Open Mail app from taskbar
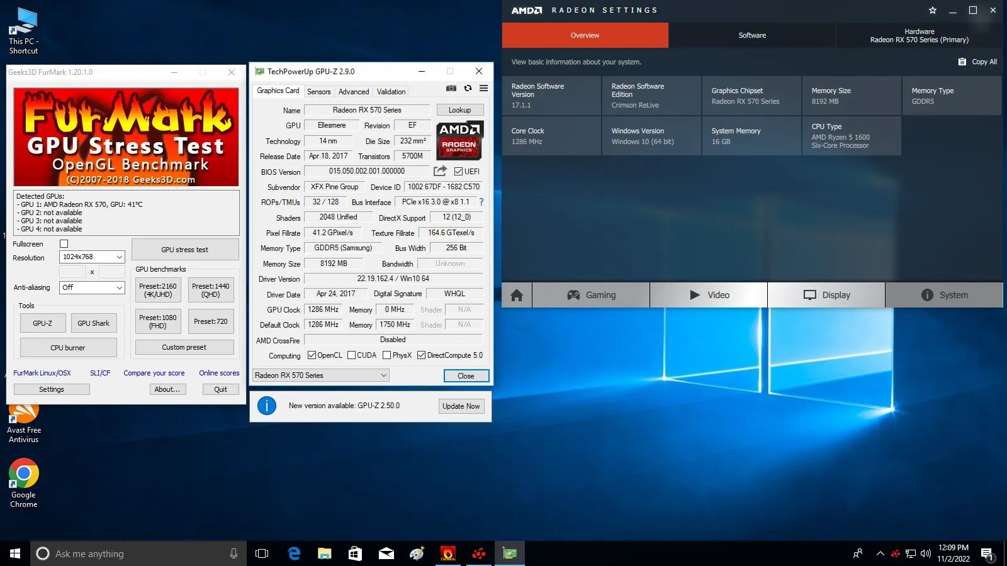This screenshot has width=1007, height=566. [386, 553]
